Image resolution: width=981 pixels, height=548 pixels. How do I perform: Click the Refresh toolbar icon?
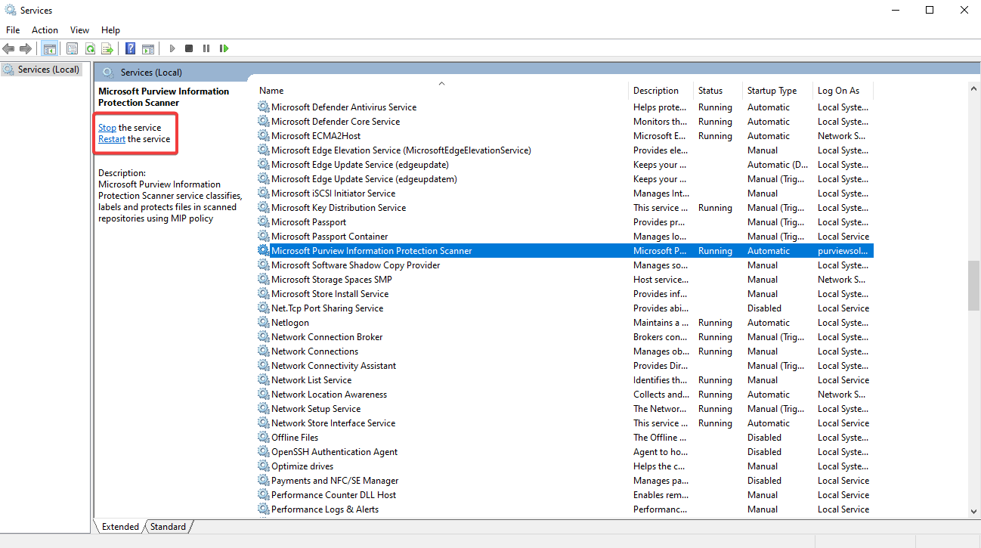click(90, 48)
